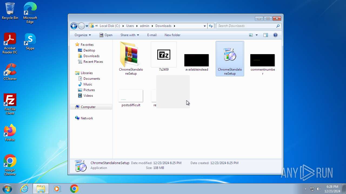This screenshot has height=194, width=346.
Task: Select Favorites in the navigation pane
Action: 87,45
